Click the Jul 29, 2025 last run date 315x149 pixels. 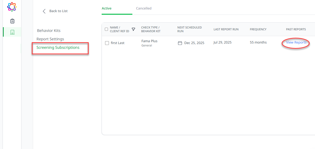(x=223, y=42)
